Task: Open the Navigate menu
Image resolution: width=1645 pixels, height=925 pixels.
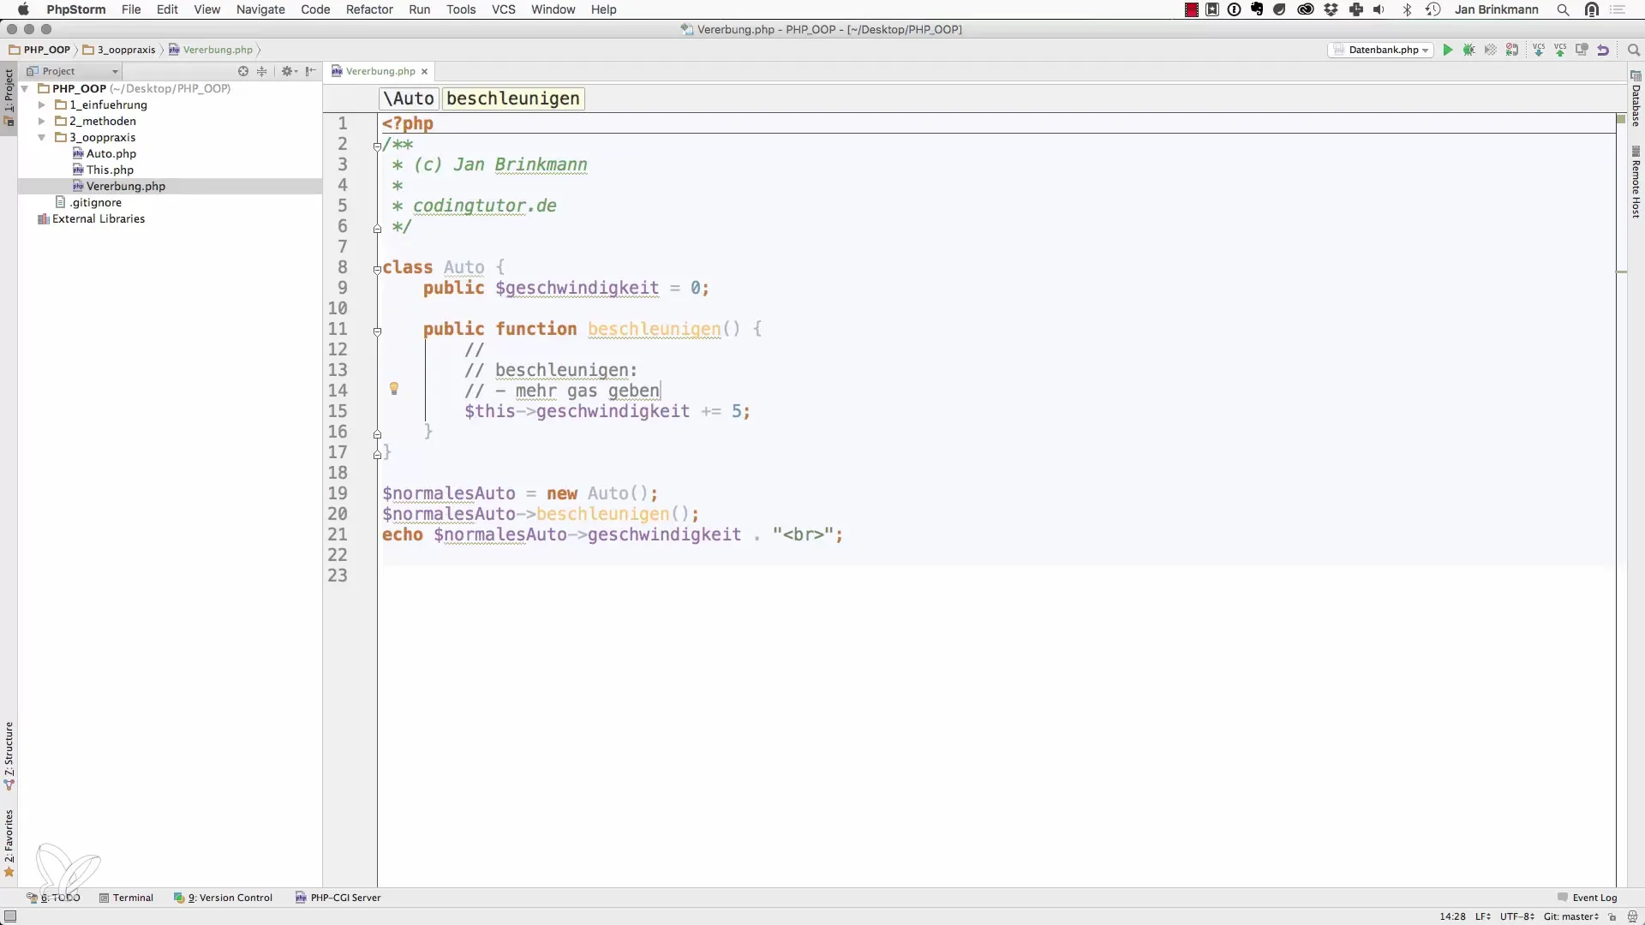Action: [x=260, y=9]
